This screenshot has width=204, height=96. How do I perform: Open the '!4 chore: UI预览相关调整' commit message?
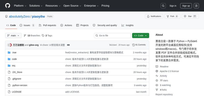52,45
